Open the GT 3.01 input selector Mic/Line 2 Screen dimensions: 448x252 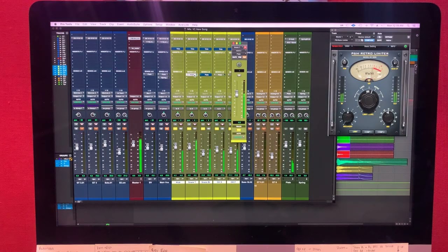click(x=78, y=93)
